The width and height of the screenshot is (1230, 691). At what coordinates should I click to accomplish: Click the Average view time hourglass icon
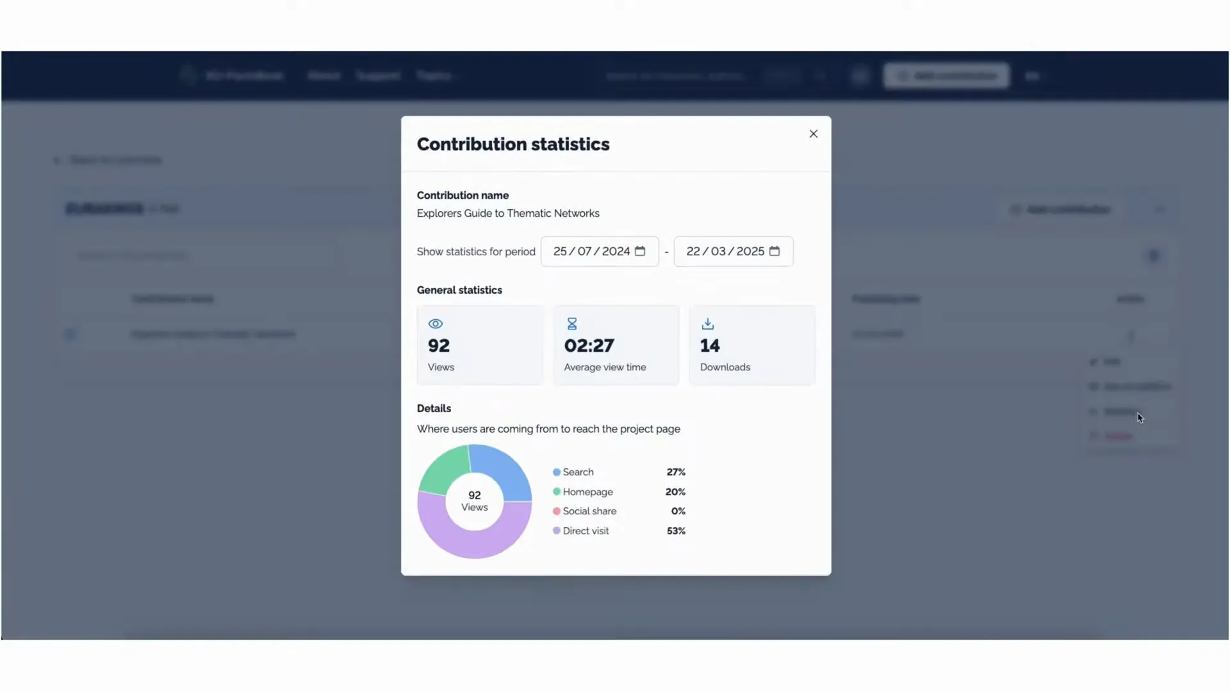pyautogui.click(x=571, y=323)
